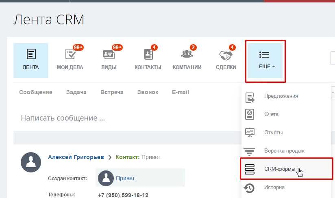Click the Предложения document icon
Viewport: 335px width, 198px height.
[x=250, y=98]
